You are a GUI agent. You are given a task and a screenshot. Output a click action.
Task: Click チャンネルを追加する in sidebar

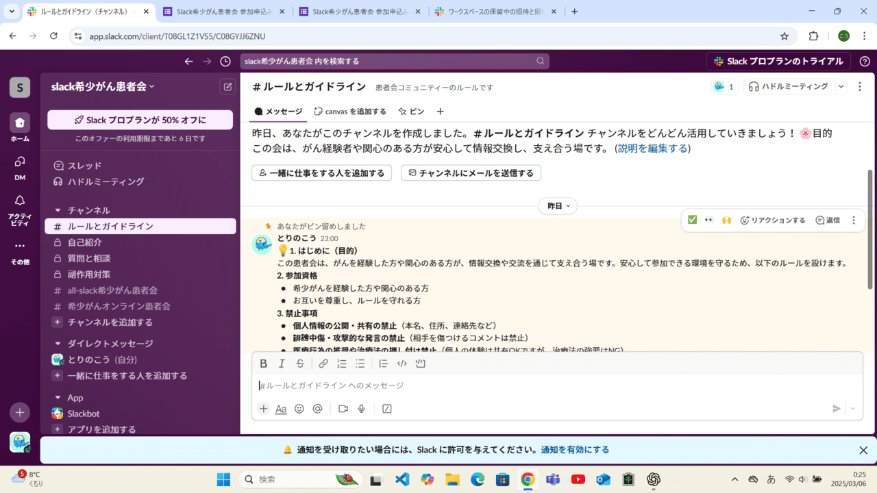140,322
